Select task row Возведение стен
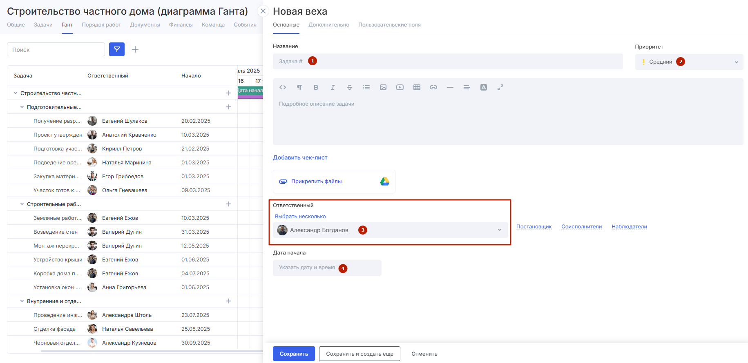748x363 pixels. pos(123,232)
